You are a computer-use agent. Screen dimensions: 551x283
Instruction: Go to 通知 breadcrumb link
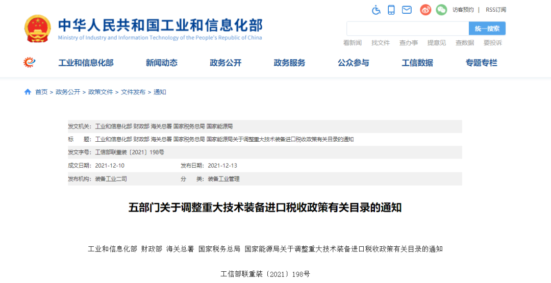pyautogui.click(x=160, y=92)
